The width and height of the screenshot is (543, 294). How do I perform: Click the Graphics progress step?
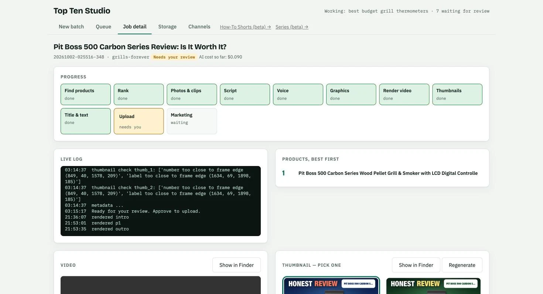coord(351,94)
